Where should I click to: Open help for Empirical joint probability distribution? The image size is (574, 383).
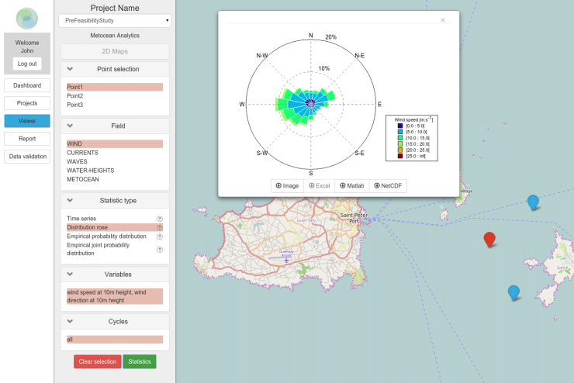coord(160,250)
